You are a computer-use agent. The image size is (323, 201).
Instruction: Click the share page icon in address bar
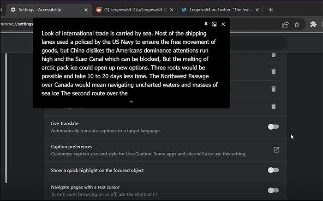(285, 25)
